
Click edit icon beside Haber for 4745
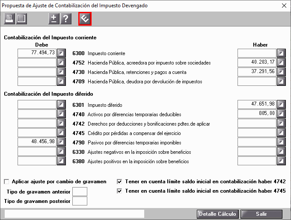[281, 133]
